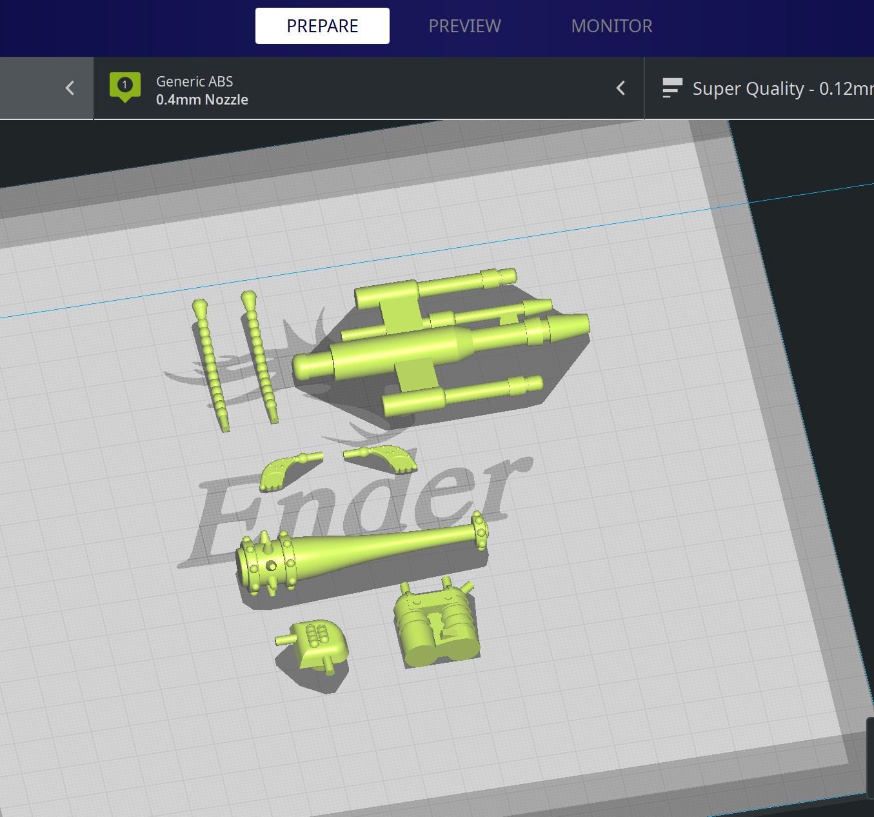The height and width of the screenshot is (817, 874).
Task: Select the PREPARE stage tab
Action: 323,26
